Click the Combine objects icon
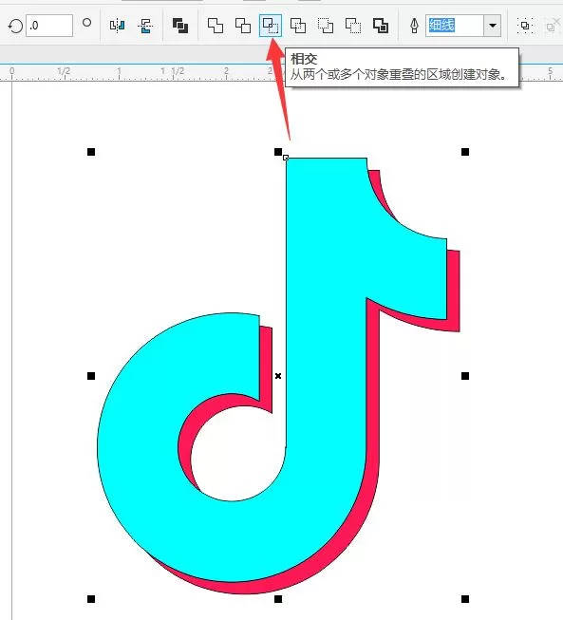 pyautogui.click(x=180, y=26)
